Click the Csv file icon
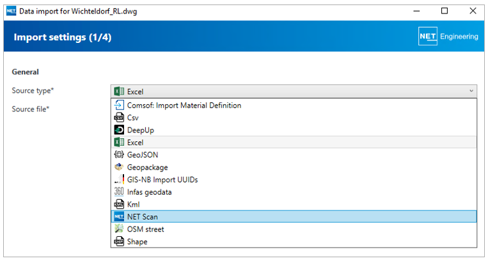Viewport: 488px width, 263px height. [x=119, y=118]
